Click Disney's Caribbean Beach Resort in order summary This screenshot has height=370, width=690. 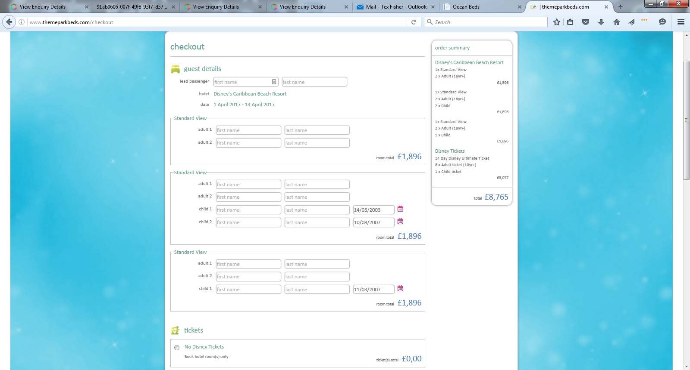[x=469, y=62]
